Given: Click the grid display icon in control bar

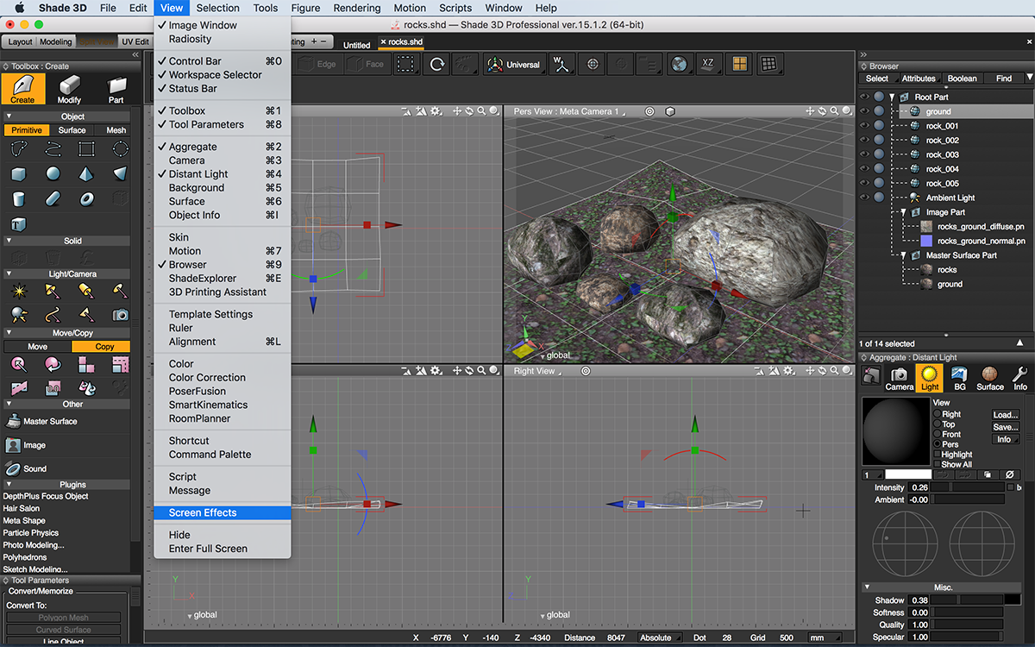Looking at the screenshot, I should 769,64.
